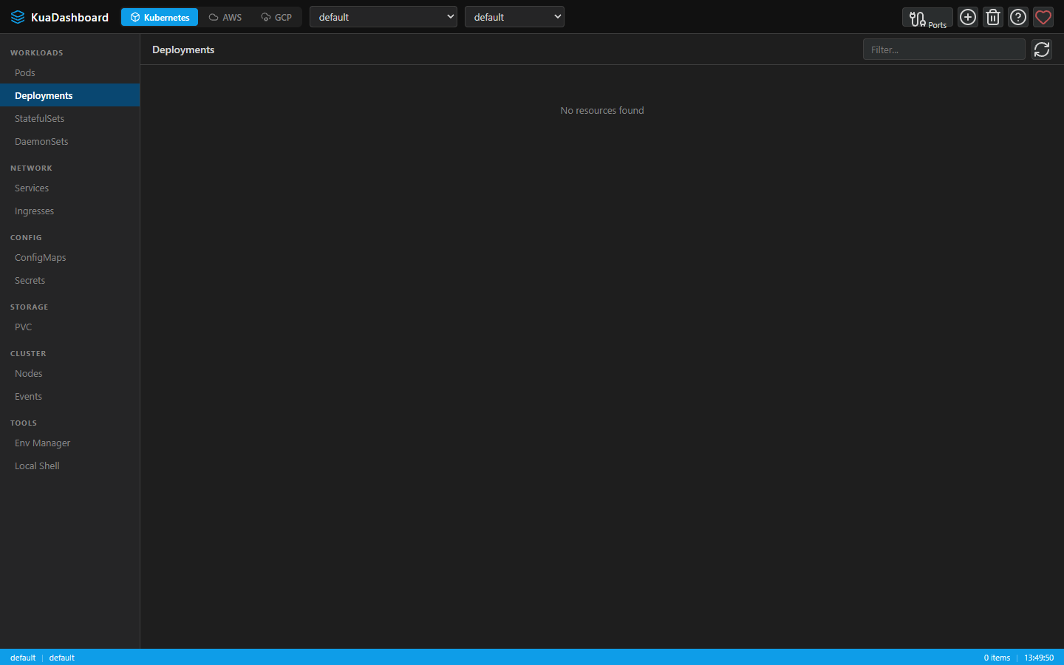
Task: Go to Ingresses under Network
Action: pyautogui.click(x=69, y=211)
